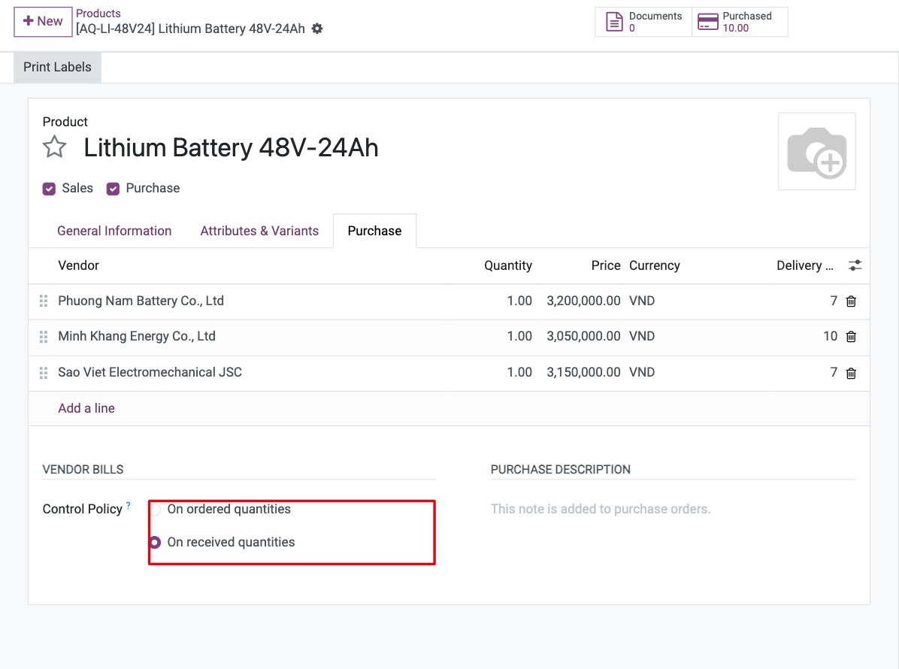The image size is (899, 669).
Task: Upload product image via camera placeholder
Action: point(816,151)
